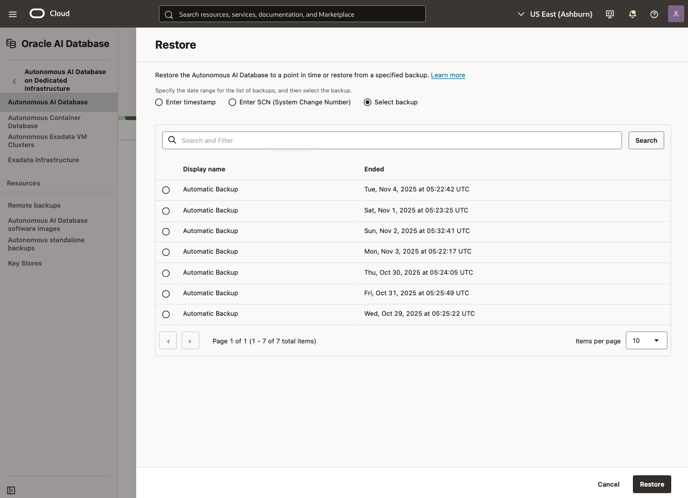The height and width of the screenshot is (498, 688).
Task: Open the Items per page dropdown
Action: [646, 341]
